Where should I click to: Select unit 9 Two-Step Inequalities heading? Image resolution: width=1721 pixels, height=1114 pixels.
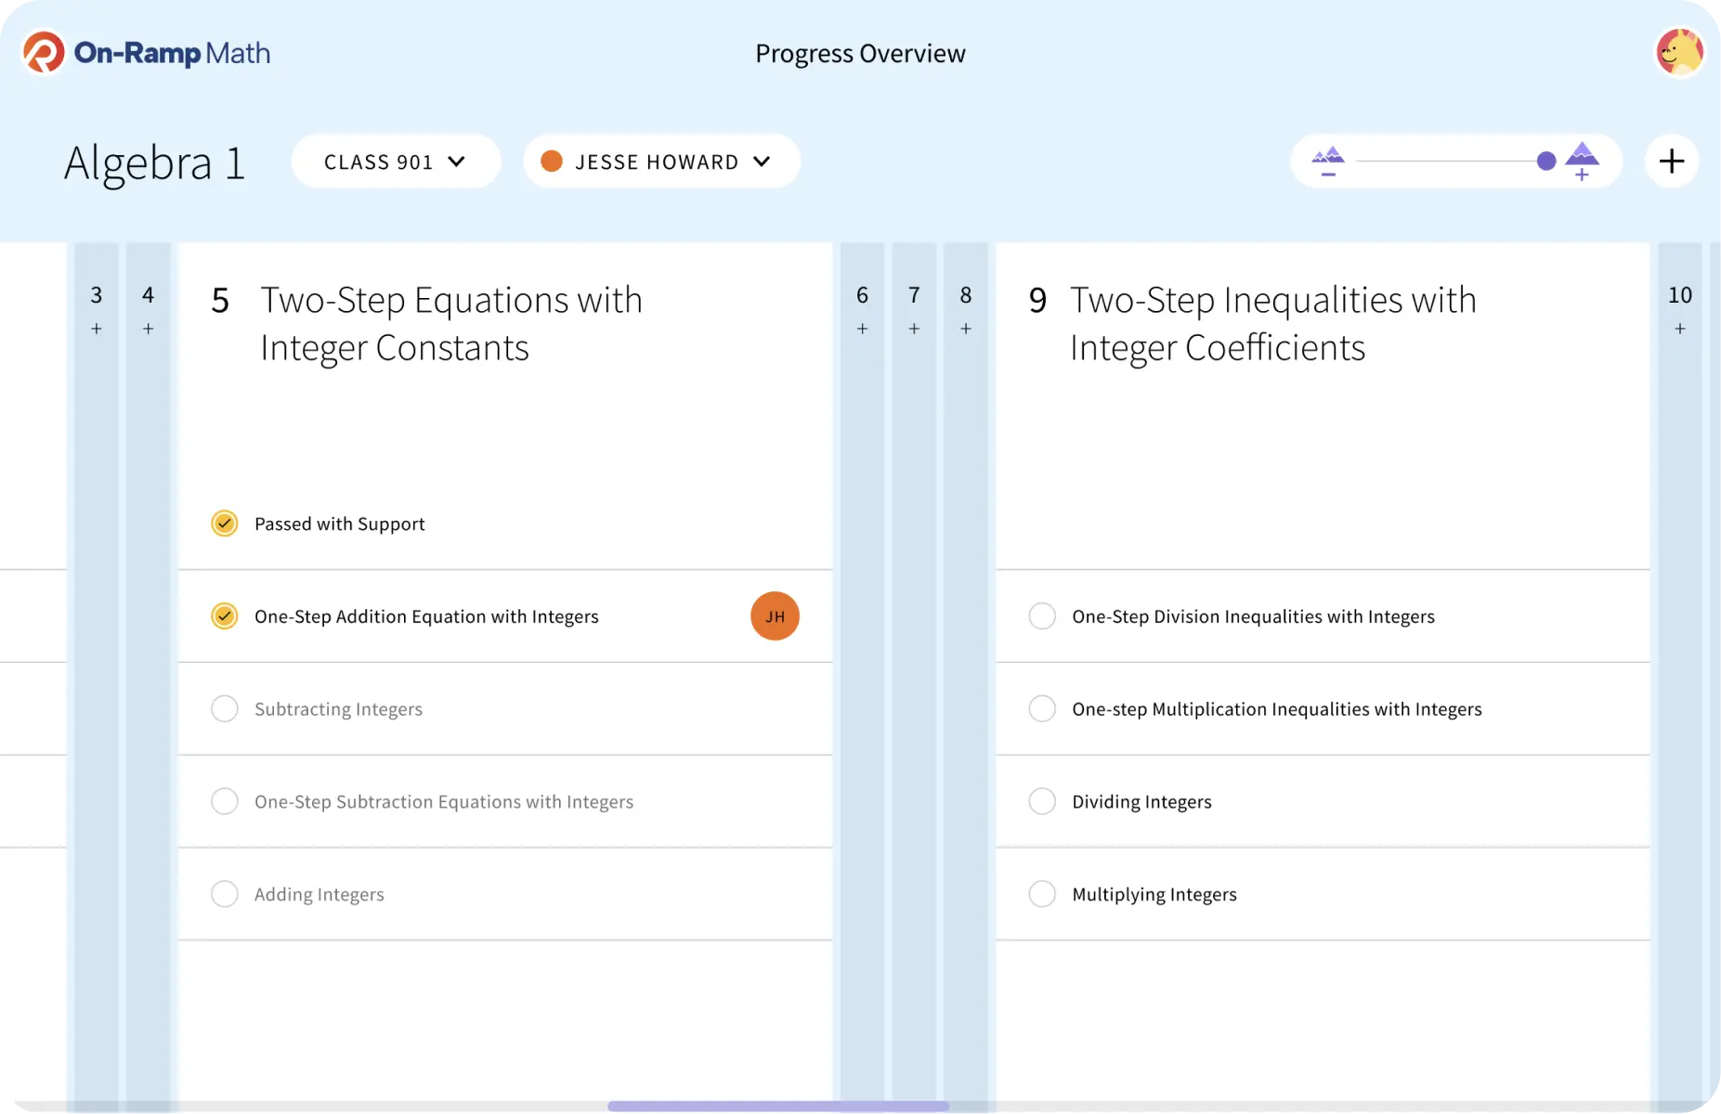(1272, 323)
